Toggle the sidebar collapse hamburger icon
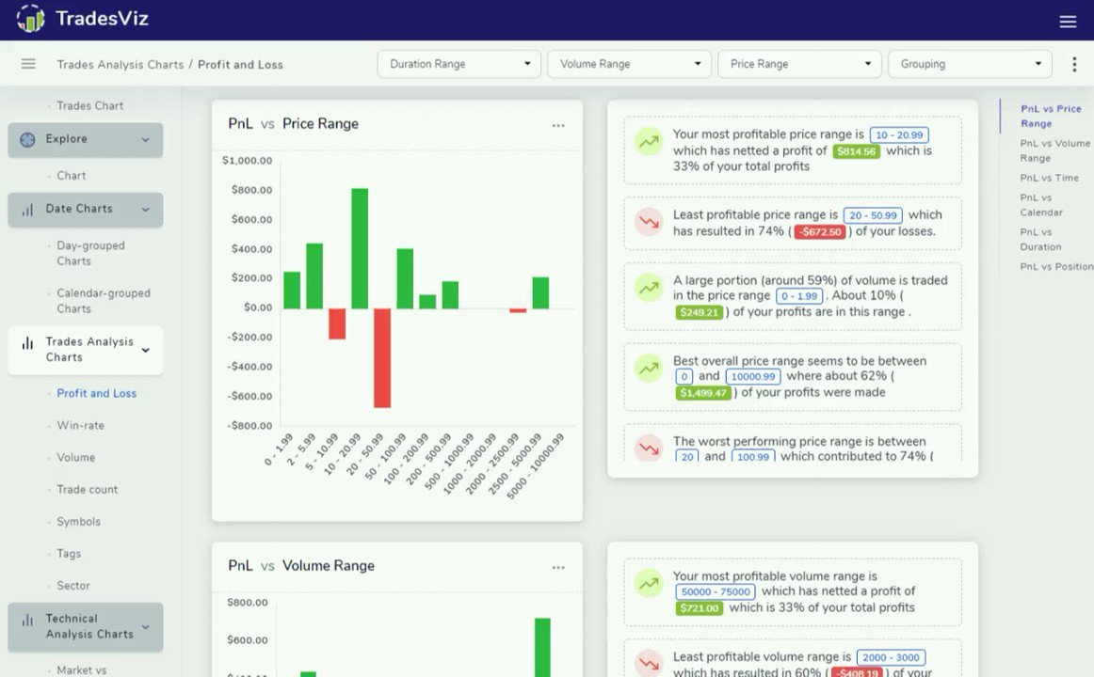This screenshot has height=677, width=1094. [28, 64]
